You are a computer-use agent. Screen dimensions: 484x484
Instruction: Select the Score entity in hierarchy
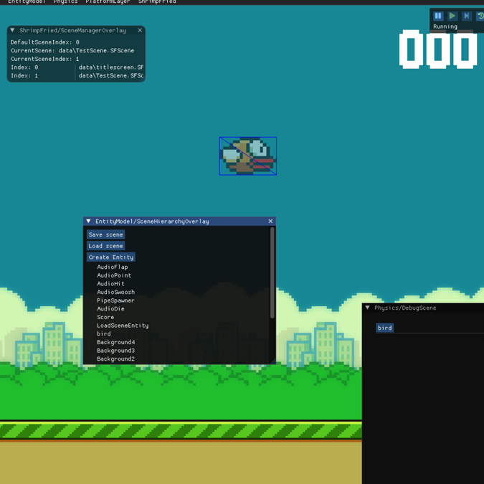(105, 317)
